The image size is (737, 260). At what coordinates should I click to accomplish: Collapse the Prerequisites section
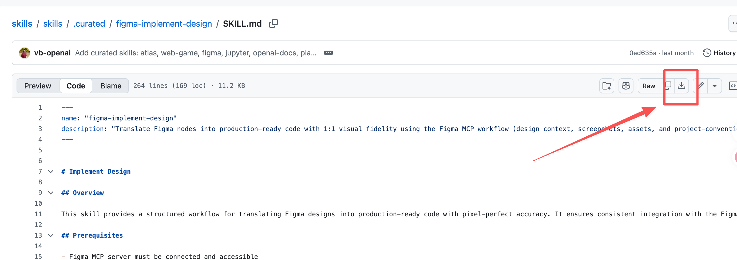tap(51, 235)
